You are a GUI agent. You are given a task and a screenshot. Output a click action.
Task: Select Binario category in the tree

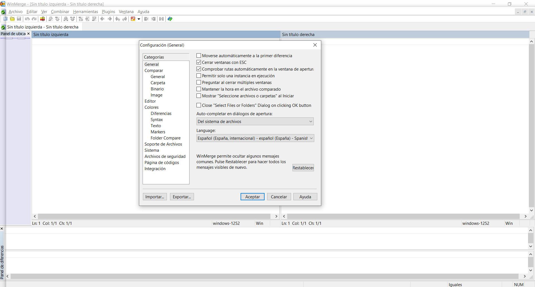pyautogui.click(x=157, y=89)
